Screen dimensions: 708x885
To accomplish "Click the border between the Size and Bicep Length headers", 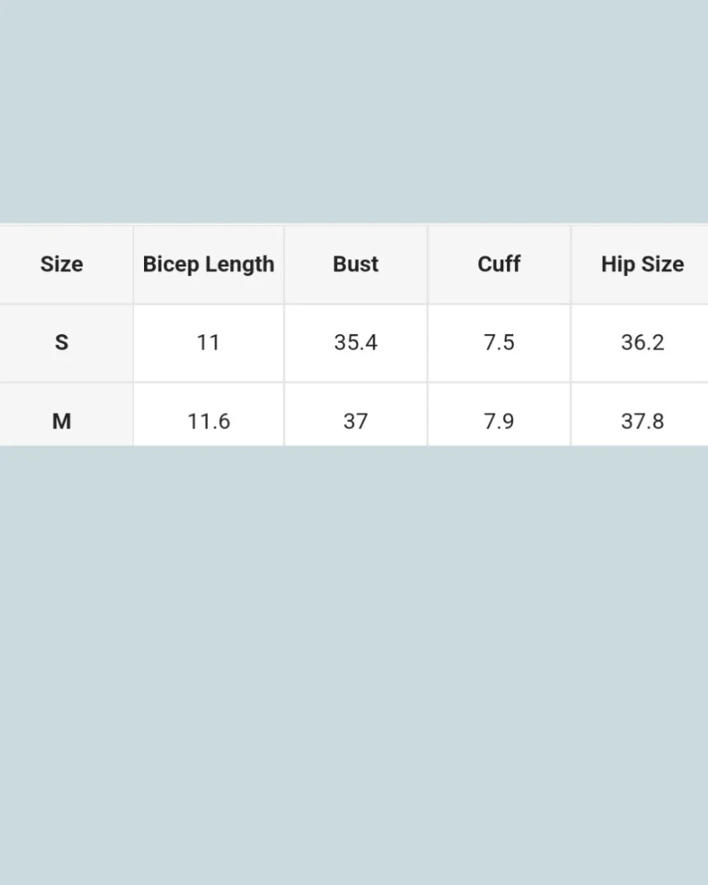I will [133, 265].
